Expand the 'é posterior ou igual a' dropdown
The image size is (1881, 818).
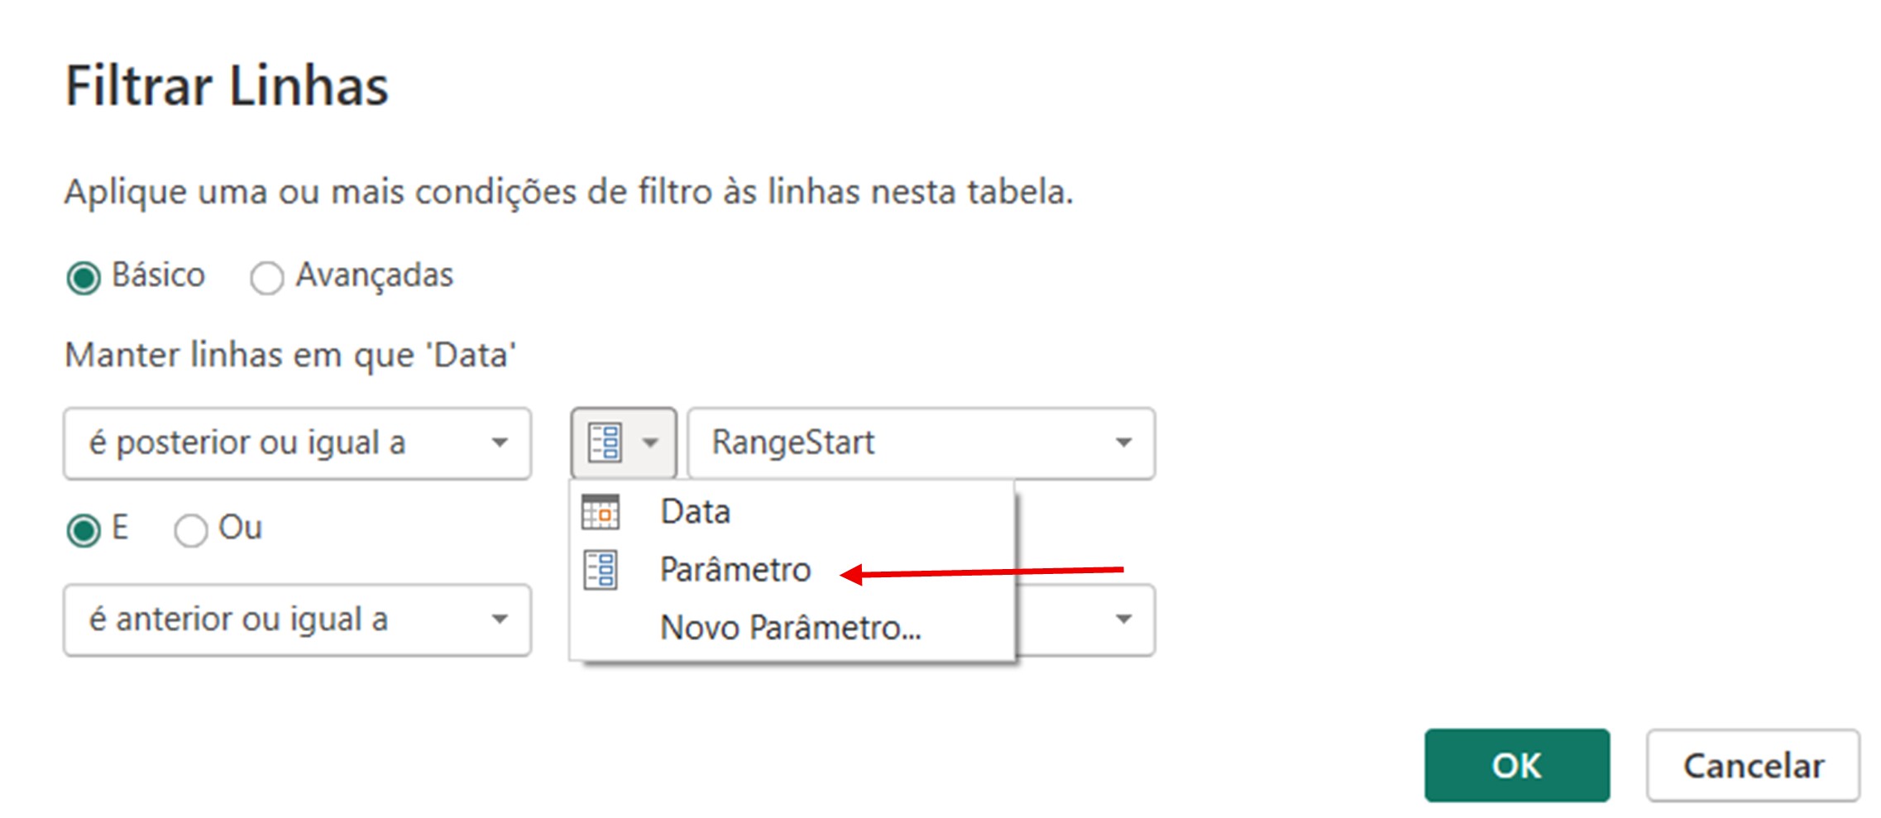click(298, 443)
